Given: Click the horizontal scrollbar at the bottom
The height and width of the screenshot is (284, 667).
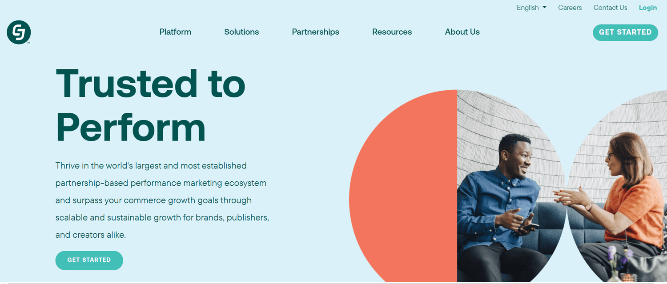Looking at the screenshot, I should pyautogui.click(x=333, y=282).
